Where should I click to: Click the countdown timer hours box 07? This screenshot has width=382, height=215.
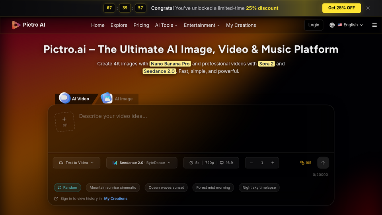click(x=109, y=8)
